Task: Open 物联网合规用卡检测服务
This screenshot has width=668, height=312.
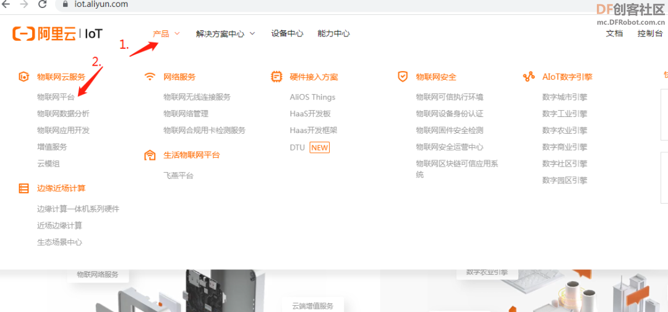Action: [205, 131]
